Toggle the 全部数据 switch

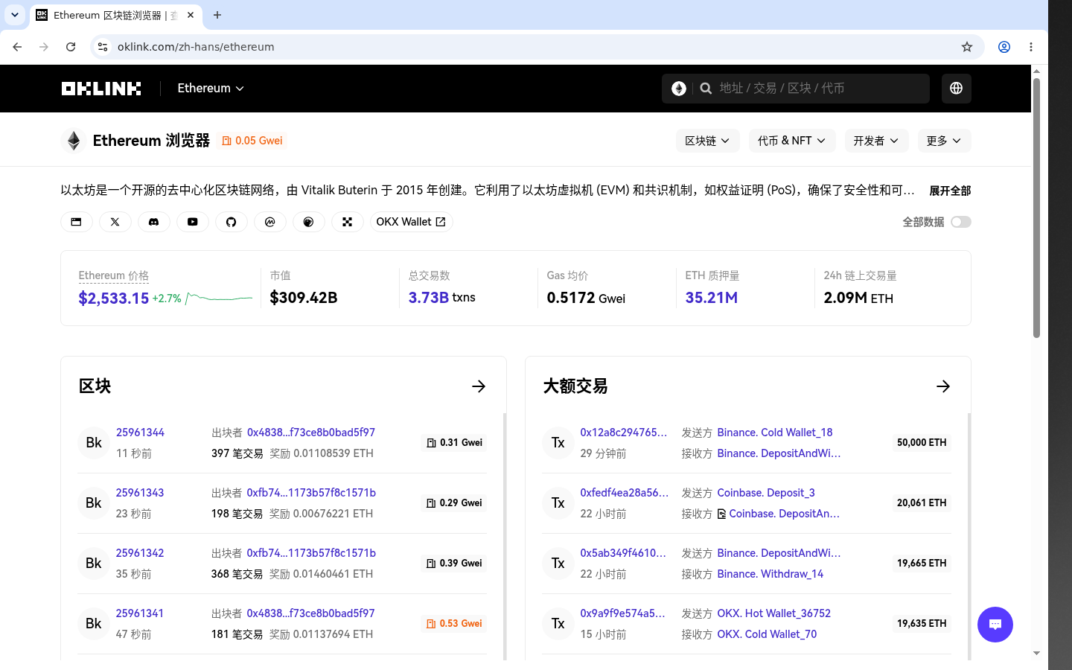click(960, 222)
